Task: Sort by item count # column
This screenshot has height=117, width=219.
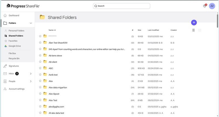Action: tap(132, 30)
